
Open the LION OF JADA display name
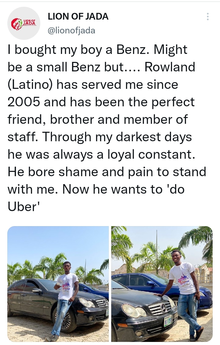pyautogui.click(x=78, y=17)
